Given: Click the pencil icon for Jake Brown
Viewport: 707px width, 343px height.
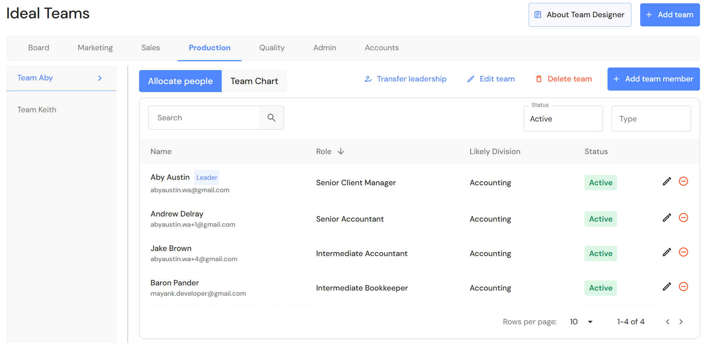Looking at the screenshot, I should (667, 252).
